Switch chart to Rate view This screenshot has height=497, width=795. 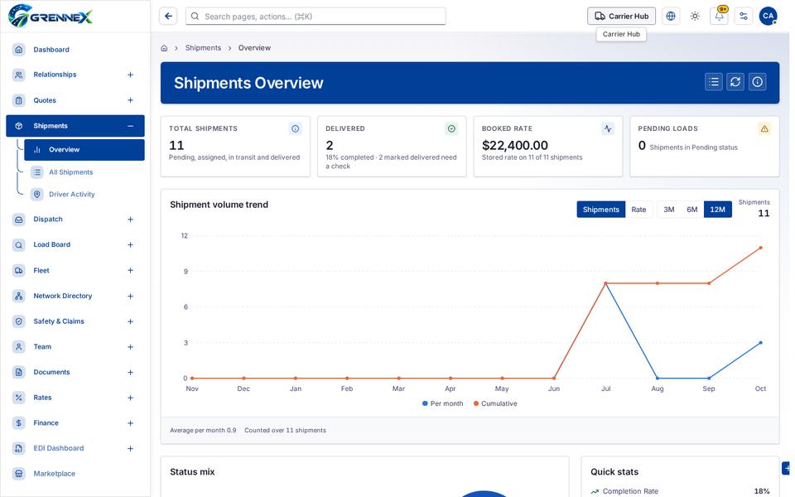pyautogui.click(x=638, y=210)
